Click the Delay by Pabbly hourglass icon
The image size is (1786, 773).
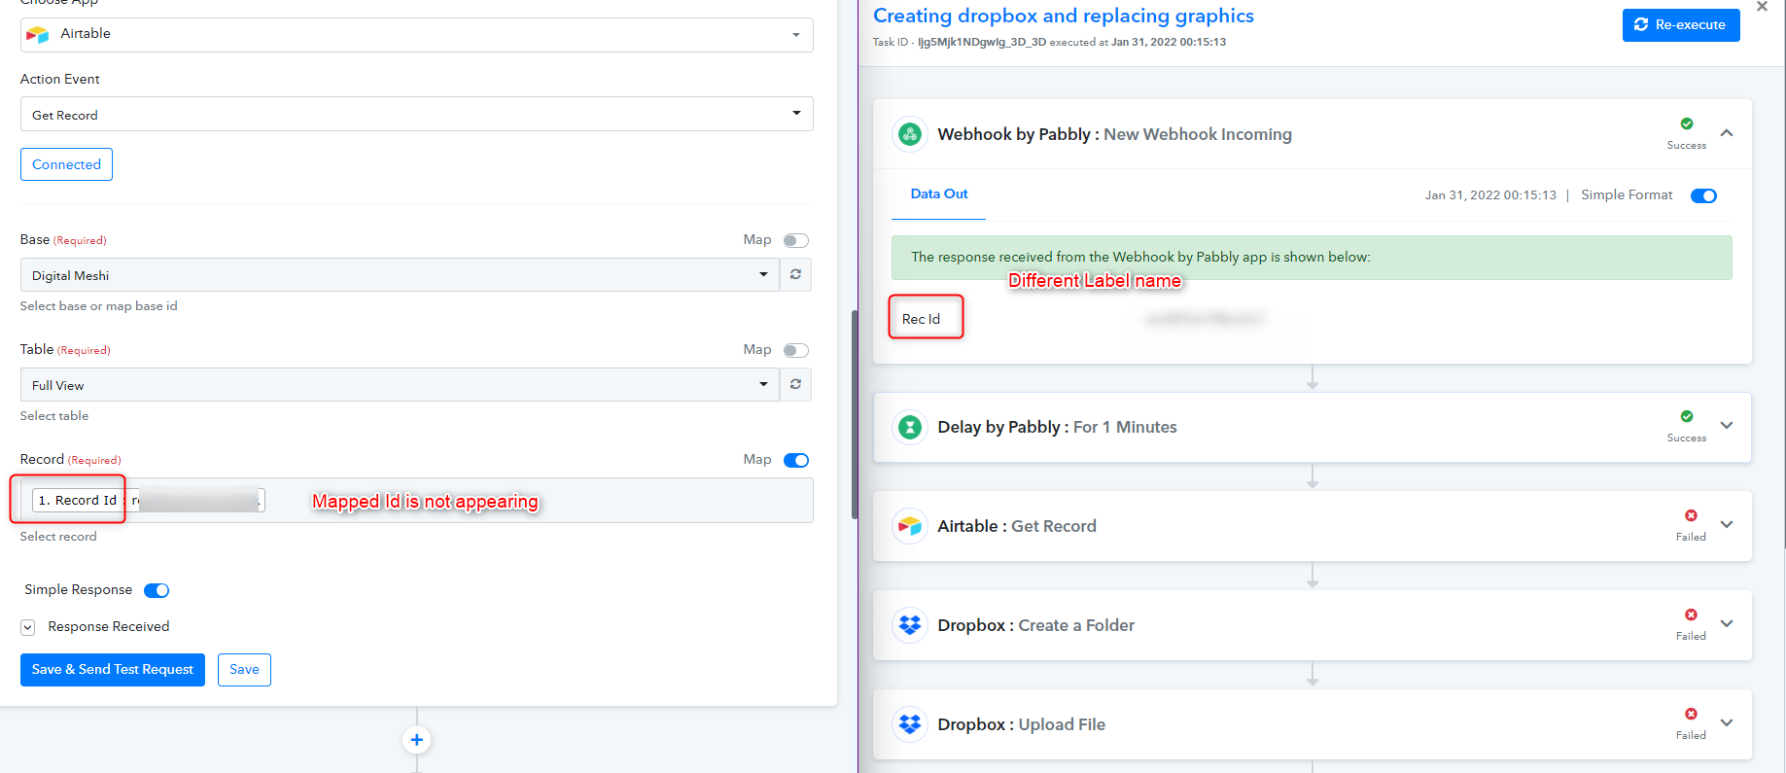[x=910, y=427]
